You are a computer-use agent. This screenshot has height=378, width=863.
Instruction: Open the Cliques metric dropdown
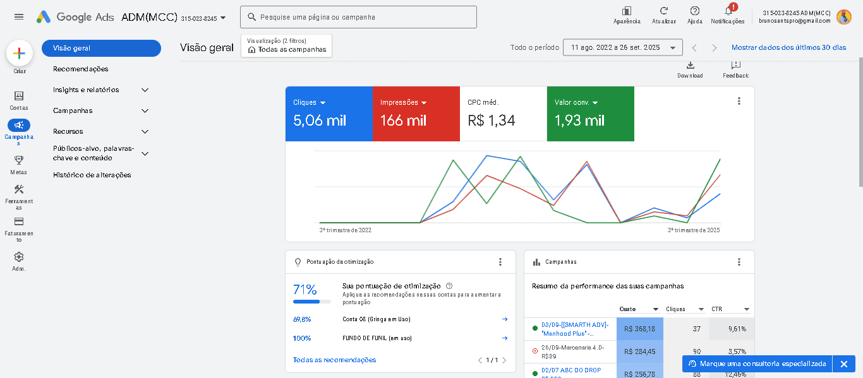pyautogui.click(x=310, y=102)
